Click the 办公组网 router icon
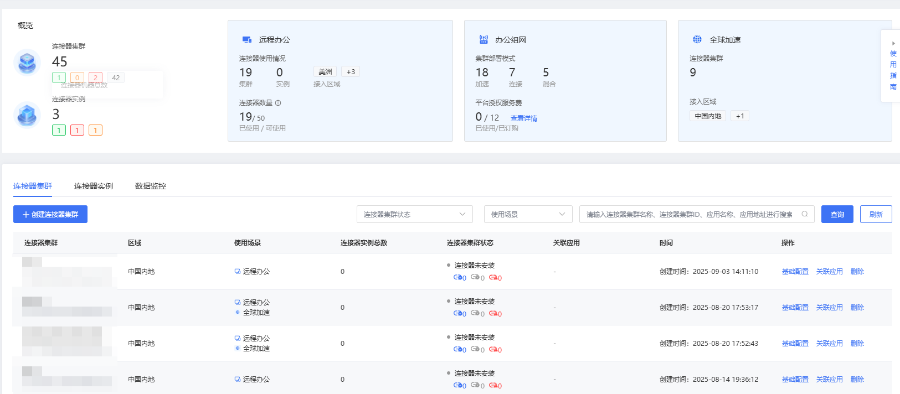This screenshot has height=394, width=900. pyautogui.click(x=484, y=40)
